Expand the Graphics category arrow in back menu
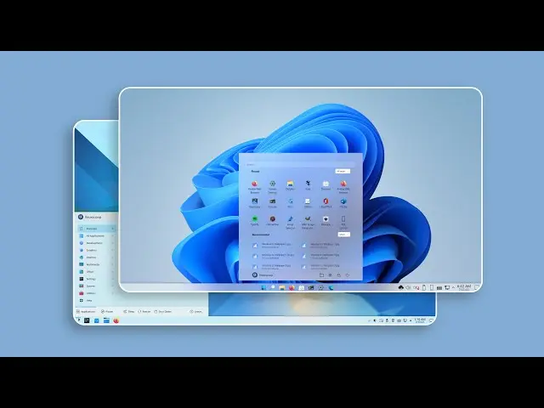Screen dimensions: 544x408 [x=113, y=250]
